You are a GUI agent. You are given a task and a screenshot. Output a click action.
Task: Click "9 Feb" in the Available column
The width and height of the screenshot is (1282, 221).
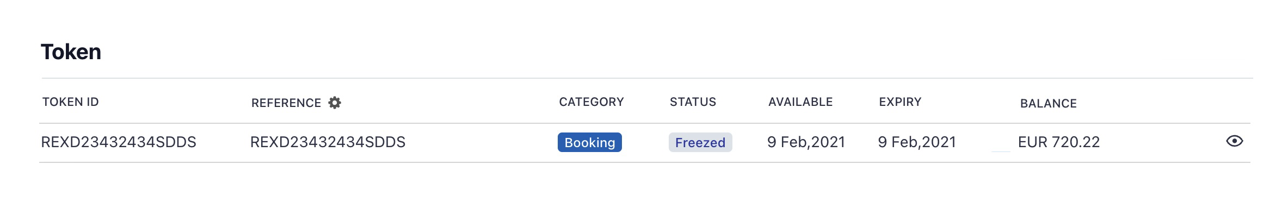click(x=787, y=142)
